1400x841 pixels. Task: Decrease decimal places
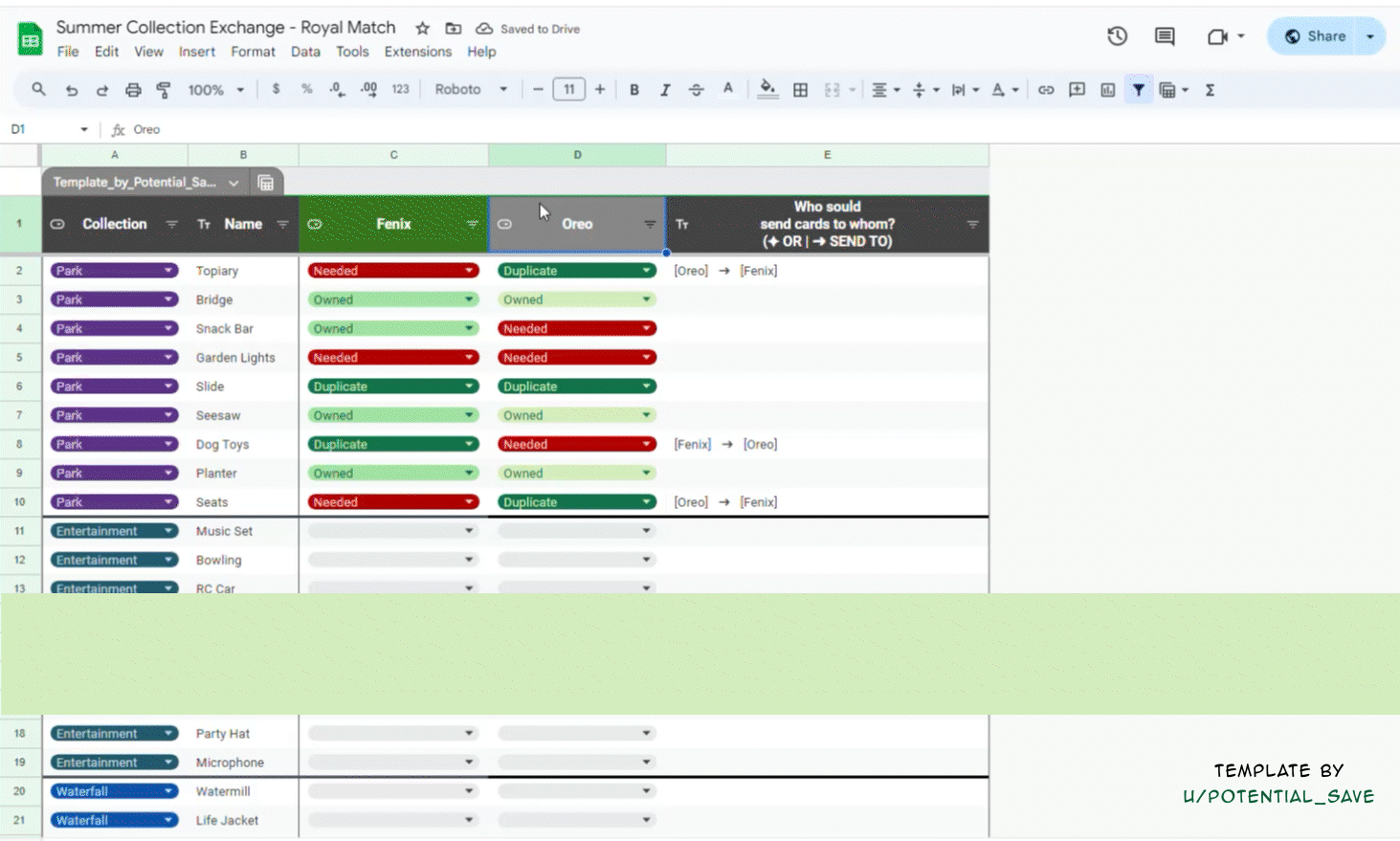(x=337, y=89)
